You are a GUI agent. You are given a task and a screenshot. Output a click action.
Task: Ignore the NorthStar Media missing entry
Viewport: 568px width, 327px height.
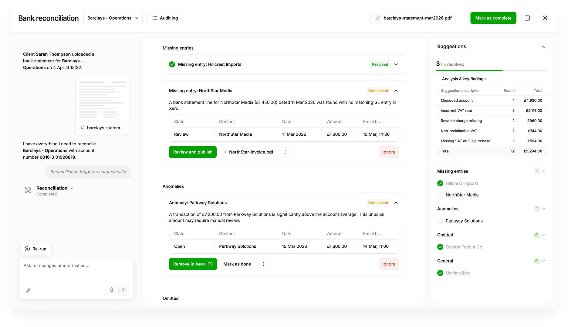pos(389,152)
